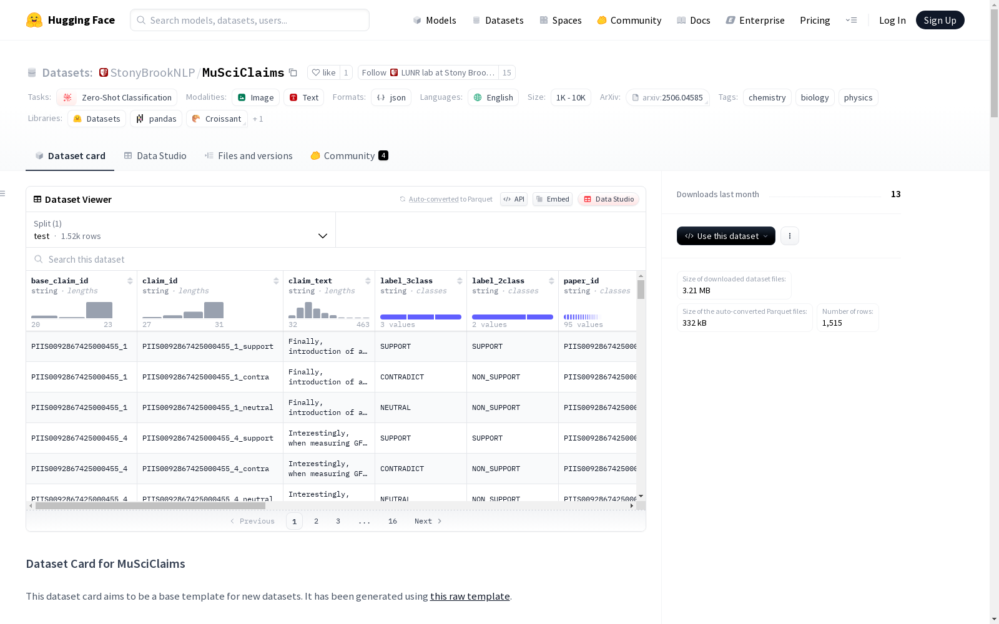
Task: Click the Log In link
Action: coord(892,20)
